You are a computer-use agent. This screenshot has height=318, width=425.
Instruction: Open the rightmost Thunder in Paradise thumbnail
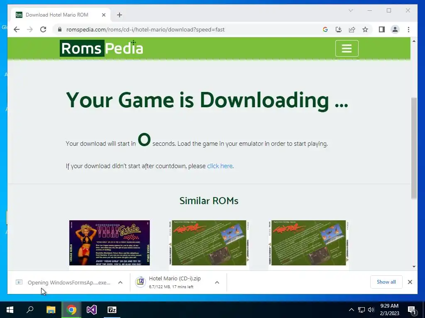pos(309,243)
